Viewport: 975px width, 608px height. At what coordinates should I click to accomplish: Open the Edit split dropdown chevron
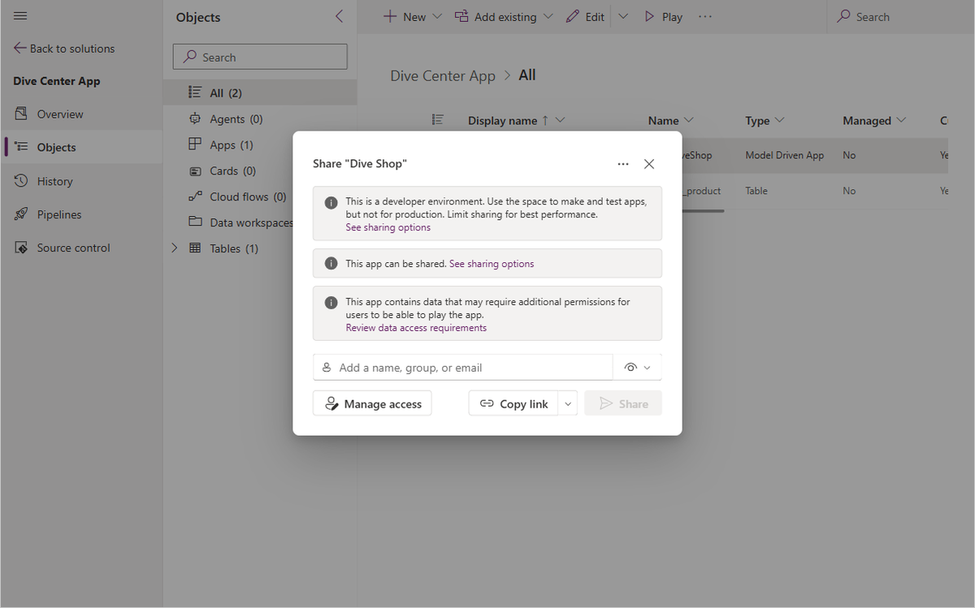pyautogui.click(x=623, y=16)
